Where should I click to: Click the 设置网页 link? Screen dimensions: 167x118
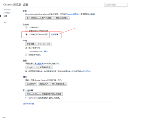click(54, 34)
